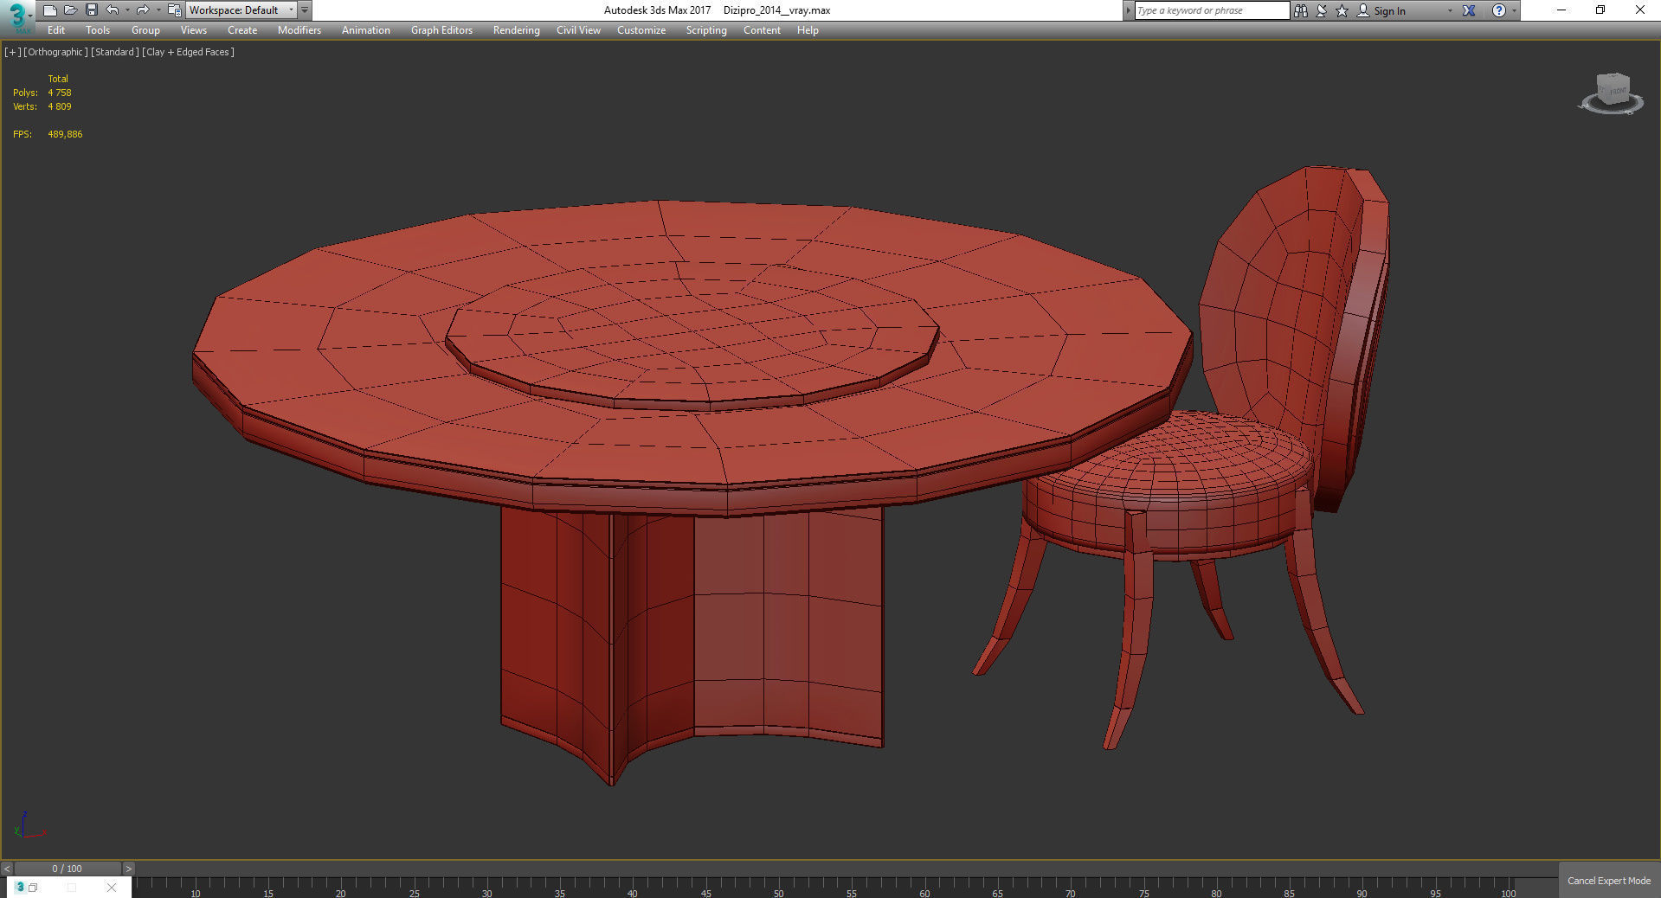Screen dimensions: 1661x898
Task: Open the Civil View menu
Action: 578,30
